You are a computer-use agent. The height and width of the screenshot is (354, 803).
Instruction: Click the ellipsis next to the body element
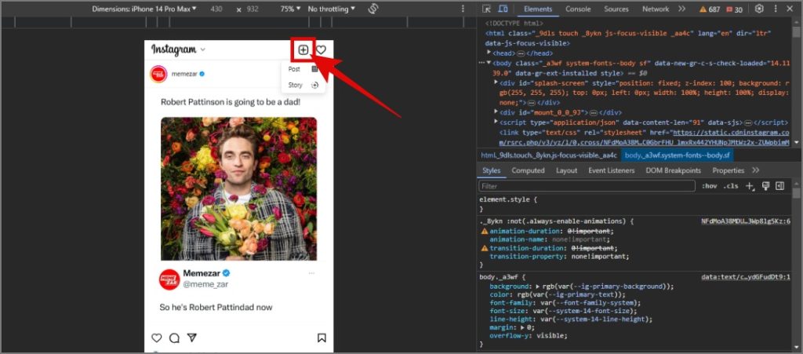click(x=481, y=63)
